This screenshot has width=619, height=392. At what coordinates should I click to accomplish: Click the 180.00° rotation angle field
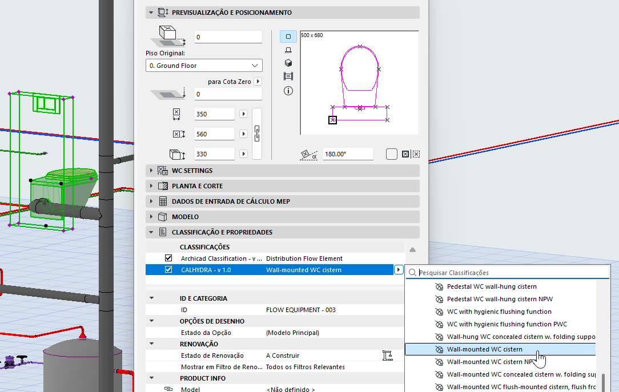coord(348,154)
